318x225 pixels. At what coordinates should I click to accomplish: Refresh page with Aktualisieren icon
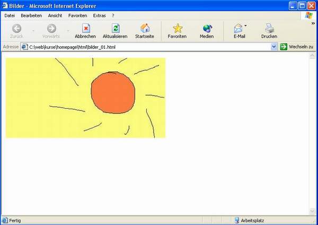pos(116,28)
